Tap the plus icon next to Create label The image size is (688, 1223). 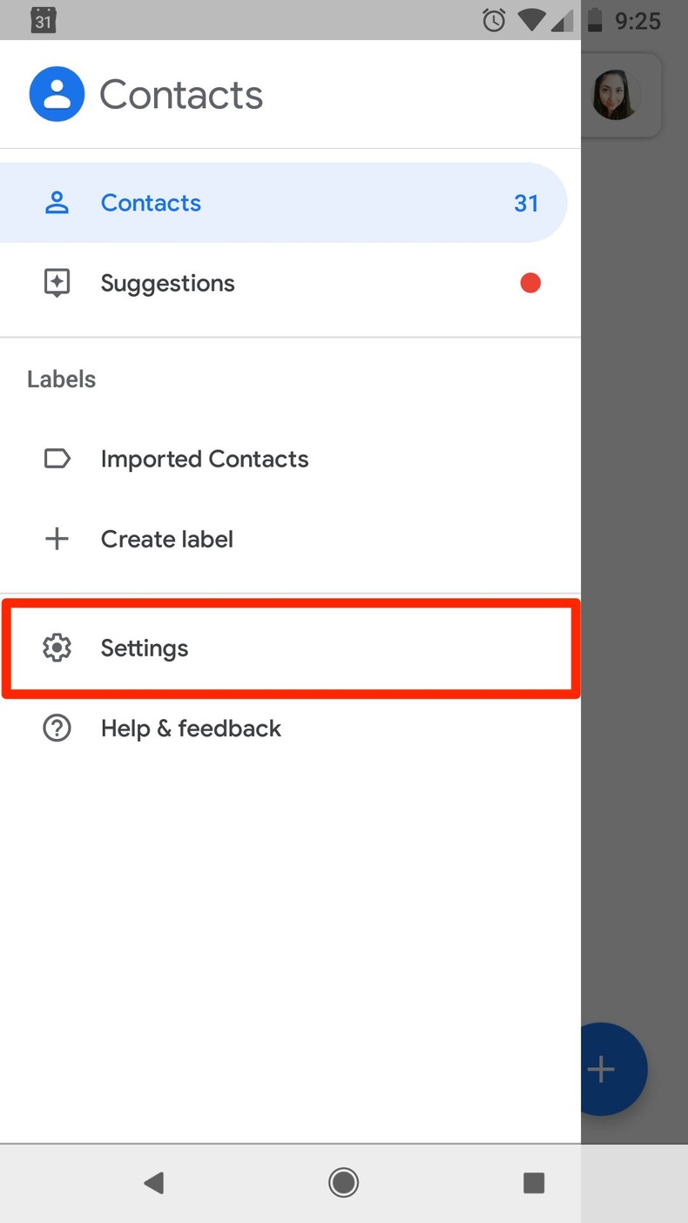(x=57, y=539)
